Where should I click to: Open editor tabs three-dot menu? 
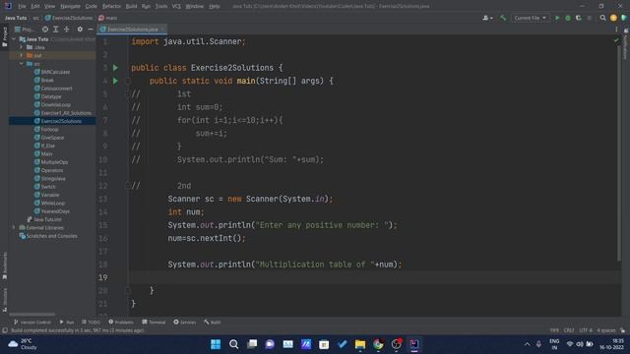pyautogui.click(x=616, y=29)
